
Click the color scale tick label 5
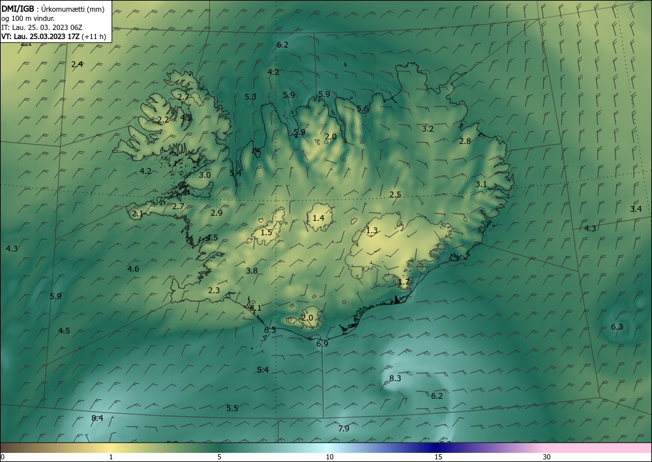pyautogui.click(x=219, y=457)
